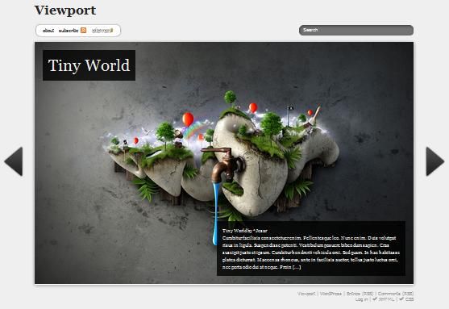Click the orange RSS feed icon
The image size is (449, 309).
(83, 31)
